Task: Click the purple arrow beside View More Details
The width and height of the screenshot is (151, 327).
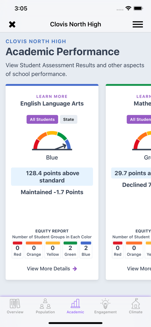Action: (x=75, y=269)
